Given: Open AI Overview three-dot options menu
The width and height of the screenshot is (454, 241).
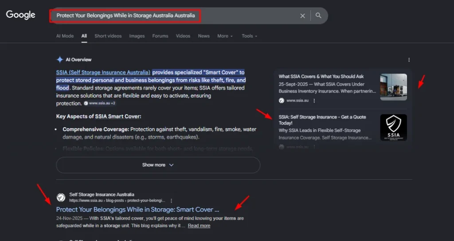Looking at the screenshot, I should click(409, 60).
